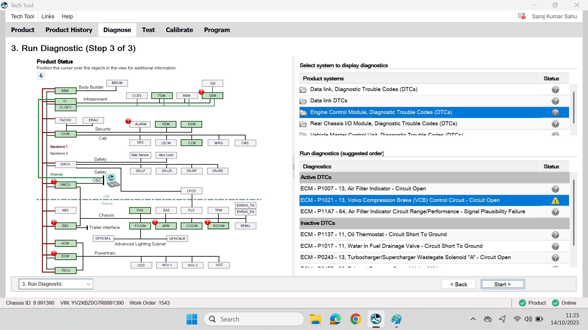
Task: Click the Tech Tool taskbar icon
Action: 376,319
